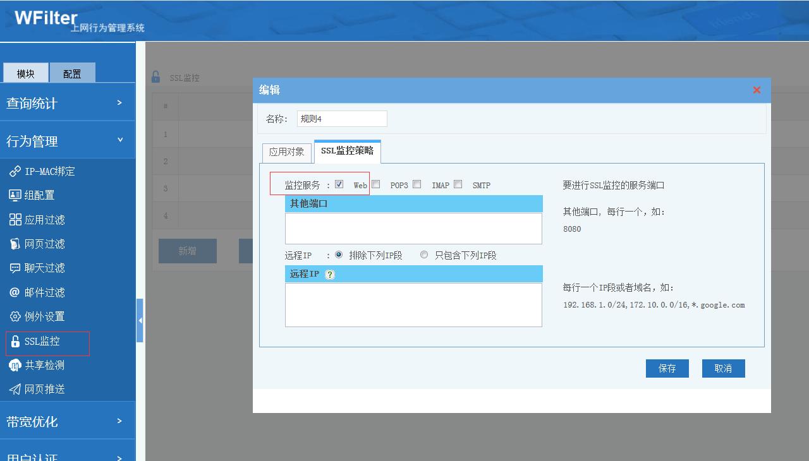Viewport: 809px width, 461px height.
Task: Select the 只包含下列IP段 radio option
Action: pyautogui.click(x=423, y=254)
